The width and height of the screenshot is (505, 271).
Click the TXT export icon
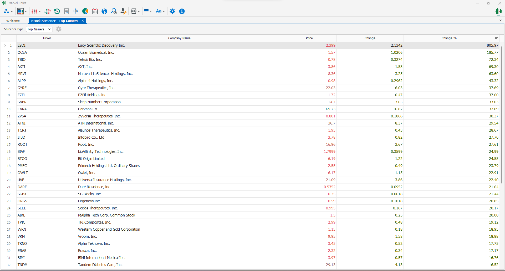point(134,11)
